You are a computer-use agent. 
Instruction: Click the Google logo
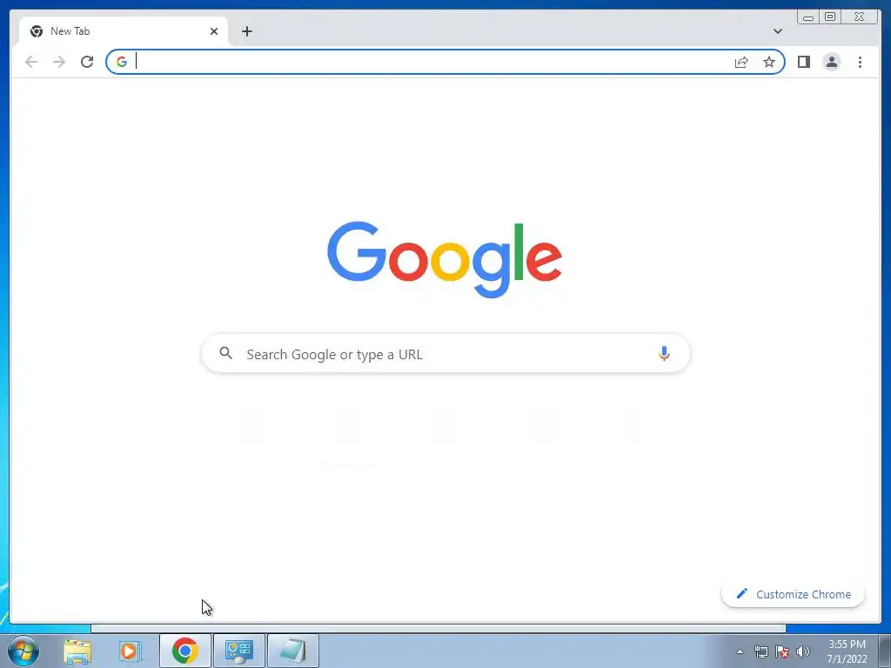(445, 259)
